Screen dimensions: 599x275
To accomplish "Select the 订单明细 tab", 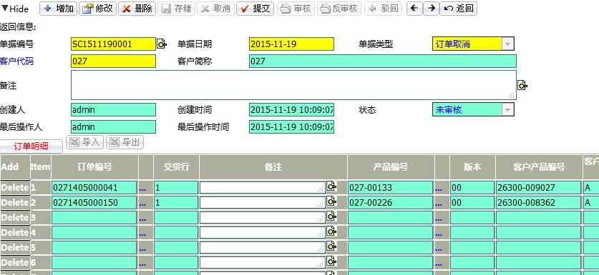I will (31, 146).
